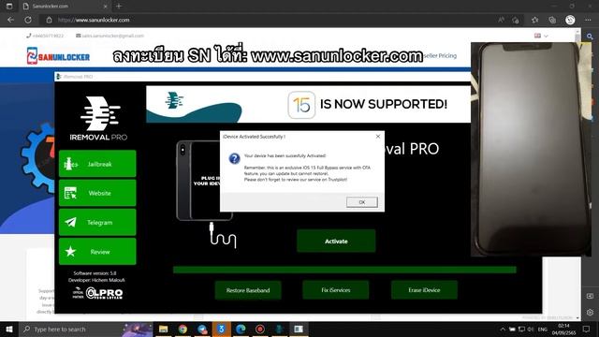Click the taskbar search box
599x337 pixels.
tap(86, 329)
